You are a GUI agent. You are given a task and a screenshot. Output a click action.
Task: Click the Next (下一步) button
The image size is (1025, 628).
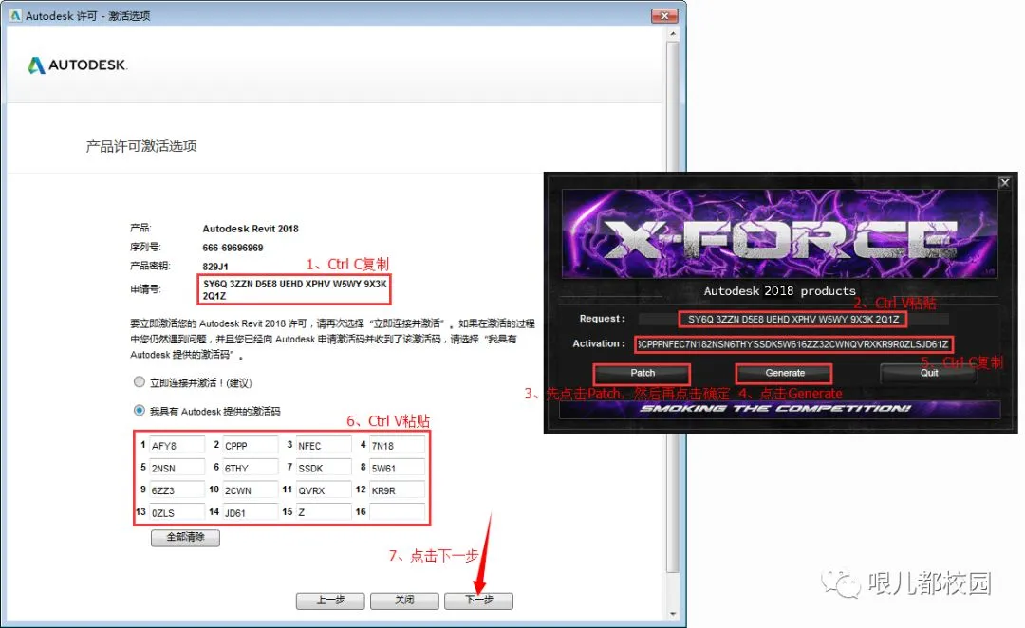tap(478, 600)
